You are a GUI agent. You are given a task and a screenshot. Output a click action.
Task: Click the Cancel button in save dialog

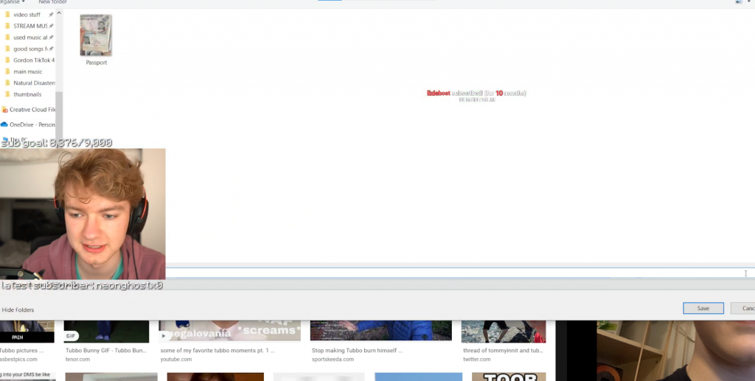(743, 308)
